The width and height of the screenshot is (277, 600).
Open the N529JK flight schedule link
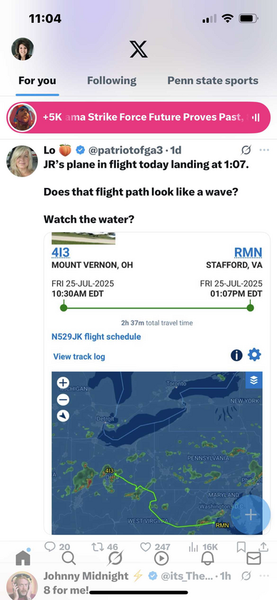tap(96, 336)
